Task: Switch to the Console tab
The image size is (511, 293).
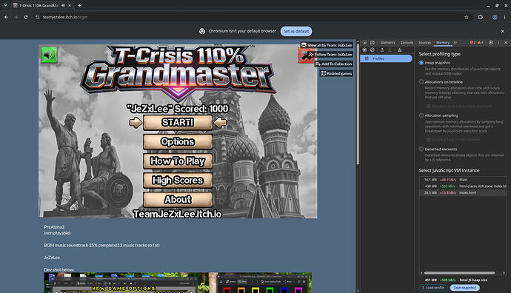Action: point(407,43)
